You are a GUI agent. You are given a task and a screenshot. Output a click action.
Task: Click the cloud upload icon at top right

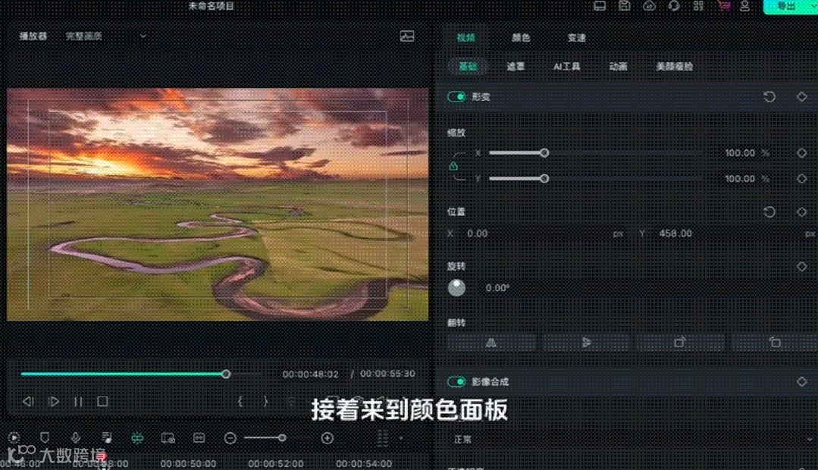tap(650, 6)
